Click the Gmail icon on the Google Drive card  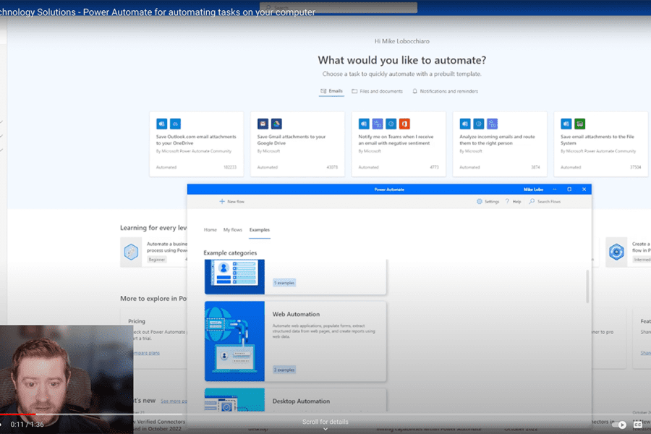(x=263, y=124)
